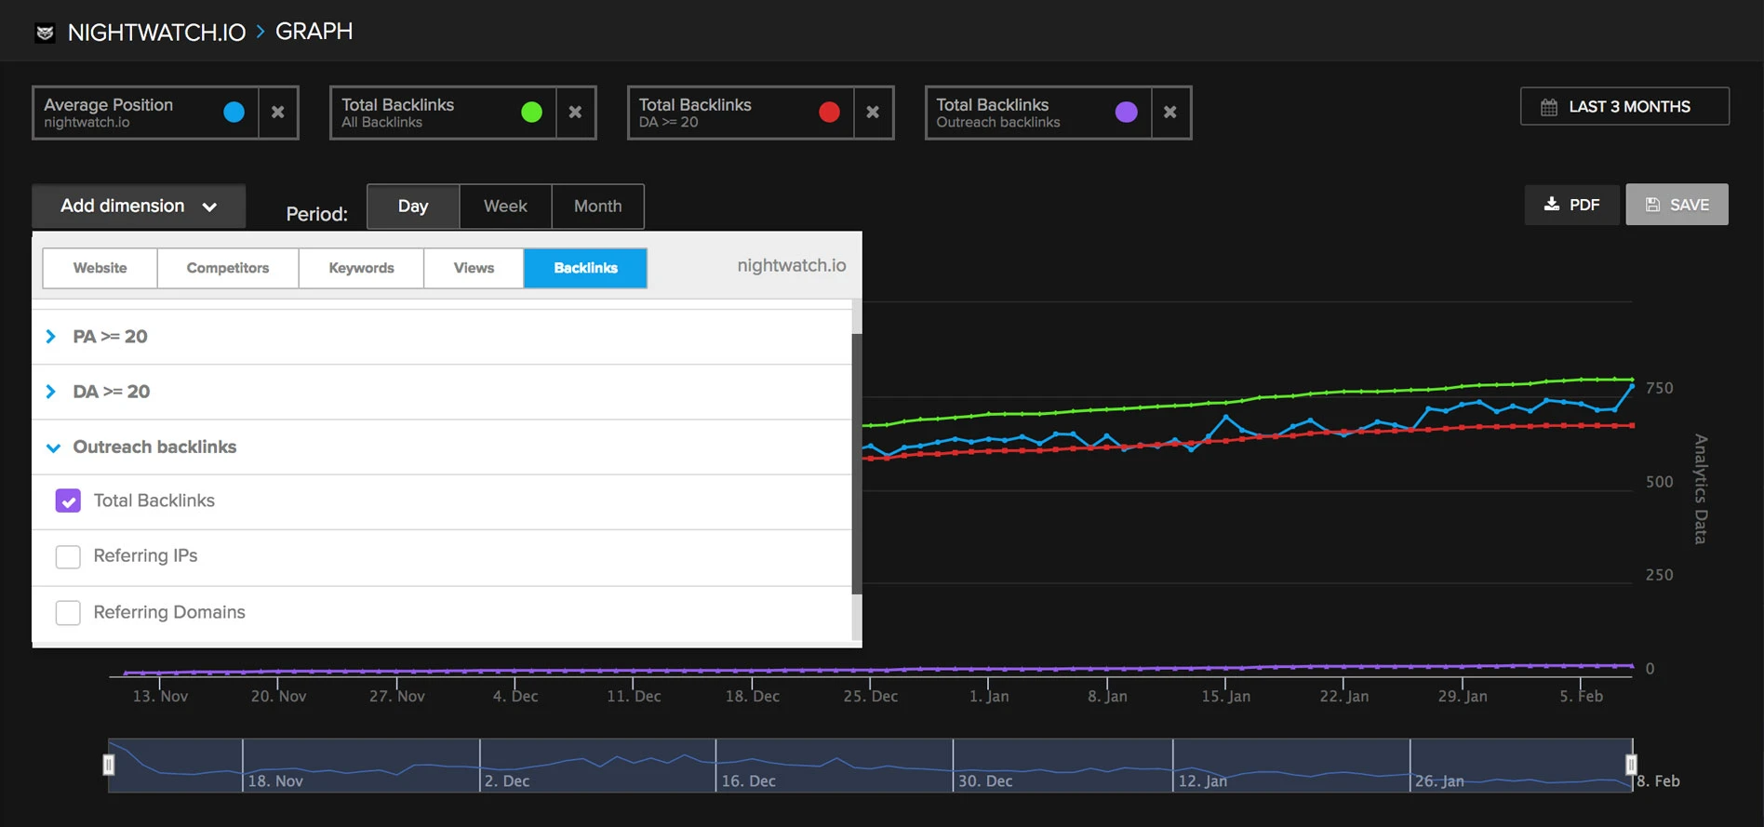Remove the DA >= 20 backlinks dimension
This screenshot has height=827, width=1764.
coord(873,113)
